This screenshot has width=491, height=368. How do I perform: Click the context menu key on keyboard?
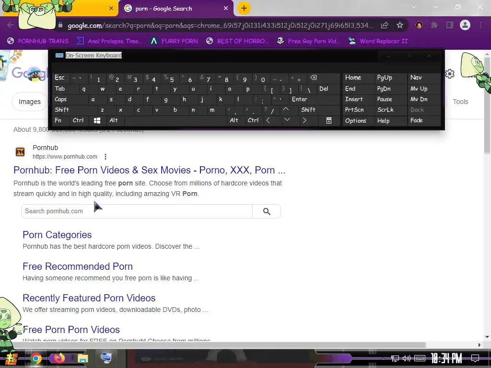click(x=329, y=120)
